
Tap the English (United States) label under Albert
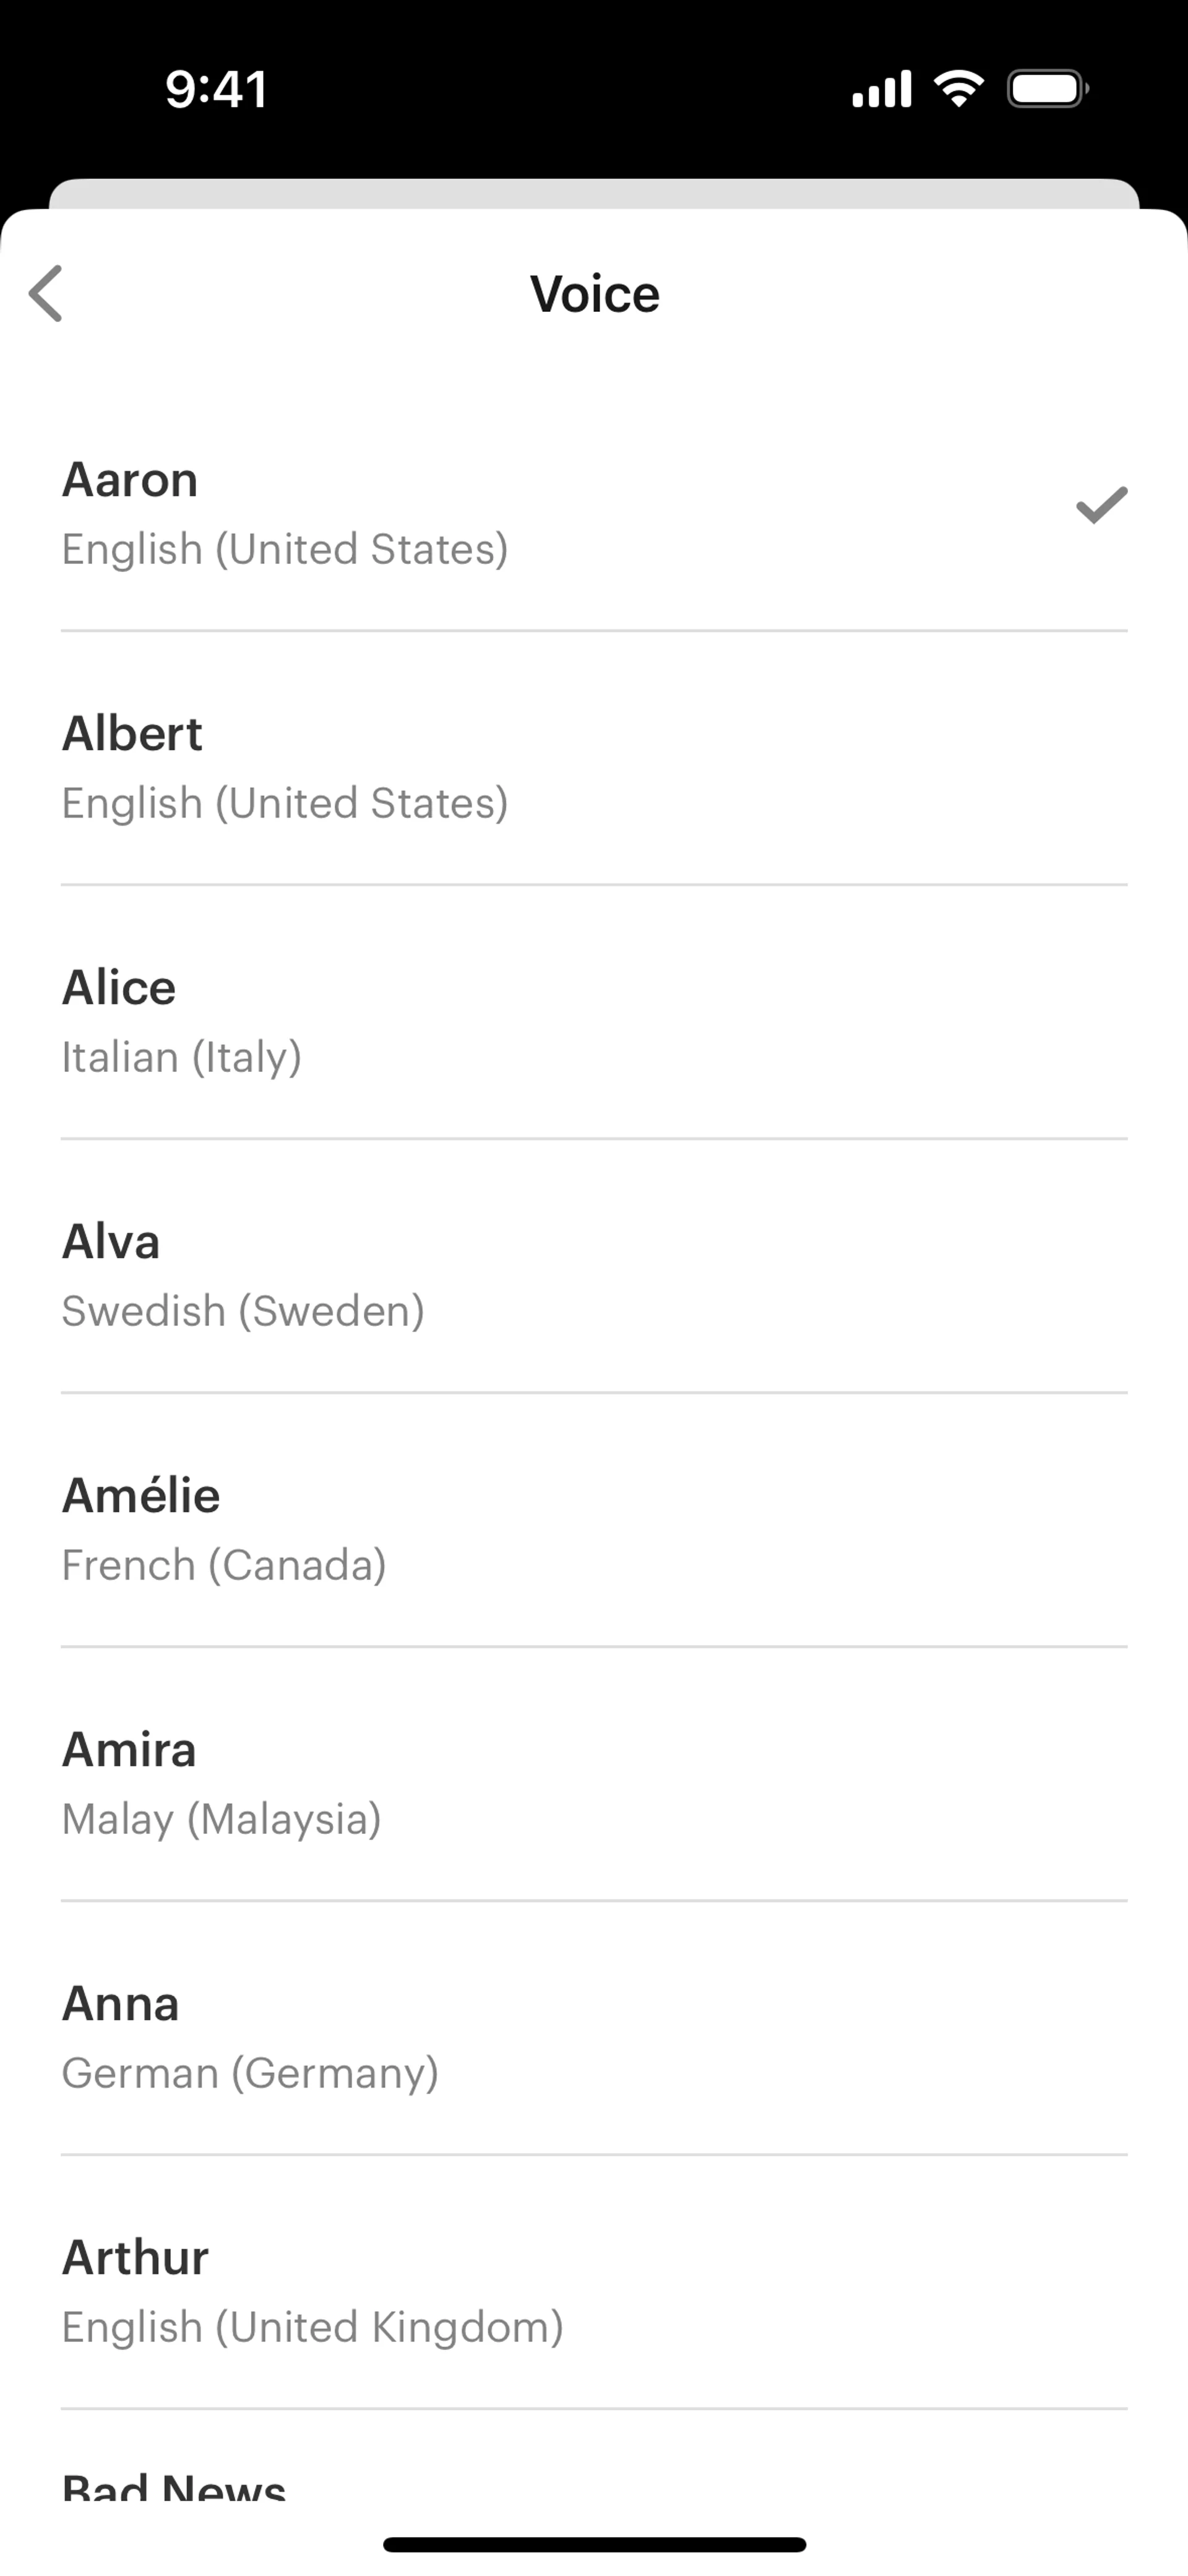coord(285,803)
